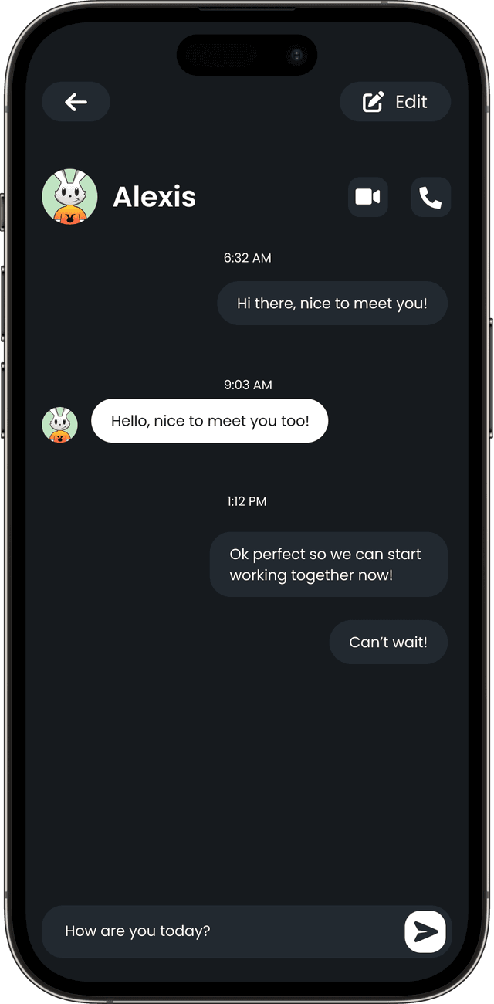
Task: Click the 9:03 AM timestamp
Action: pyautogui.click(x=248, y=385)
